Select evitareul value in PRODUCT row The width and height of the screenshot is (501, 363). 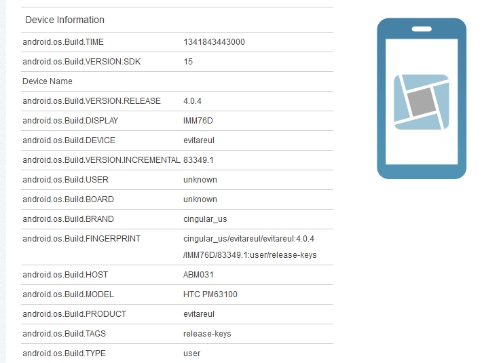click(x=199, y=314)
